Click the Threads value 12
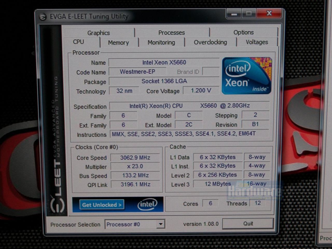The image size is (332, 249). tap(258, 203)
